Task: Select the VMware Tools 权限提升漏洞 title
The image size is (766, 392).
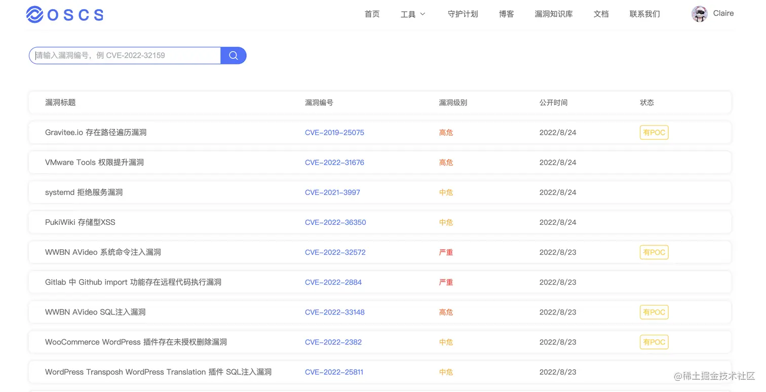Action: [x=95, y=163]
